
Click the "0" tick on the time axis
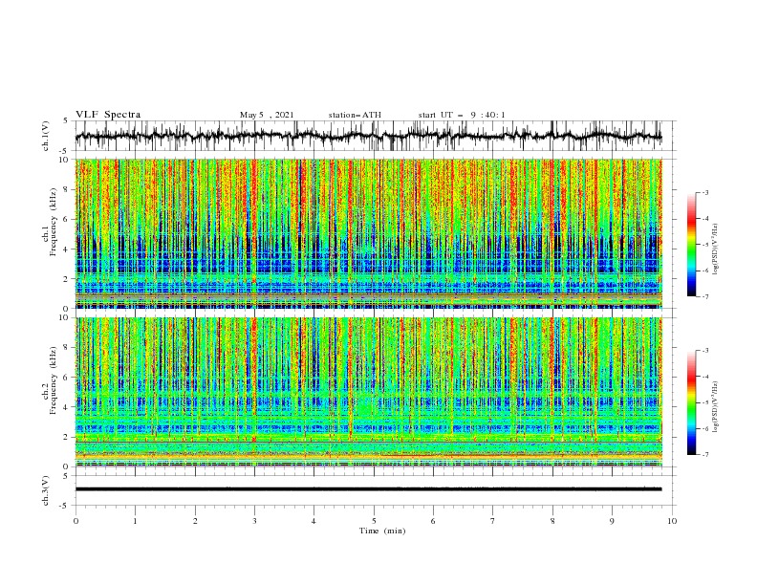point(76,521)
